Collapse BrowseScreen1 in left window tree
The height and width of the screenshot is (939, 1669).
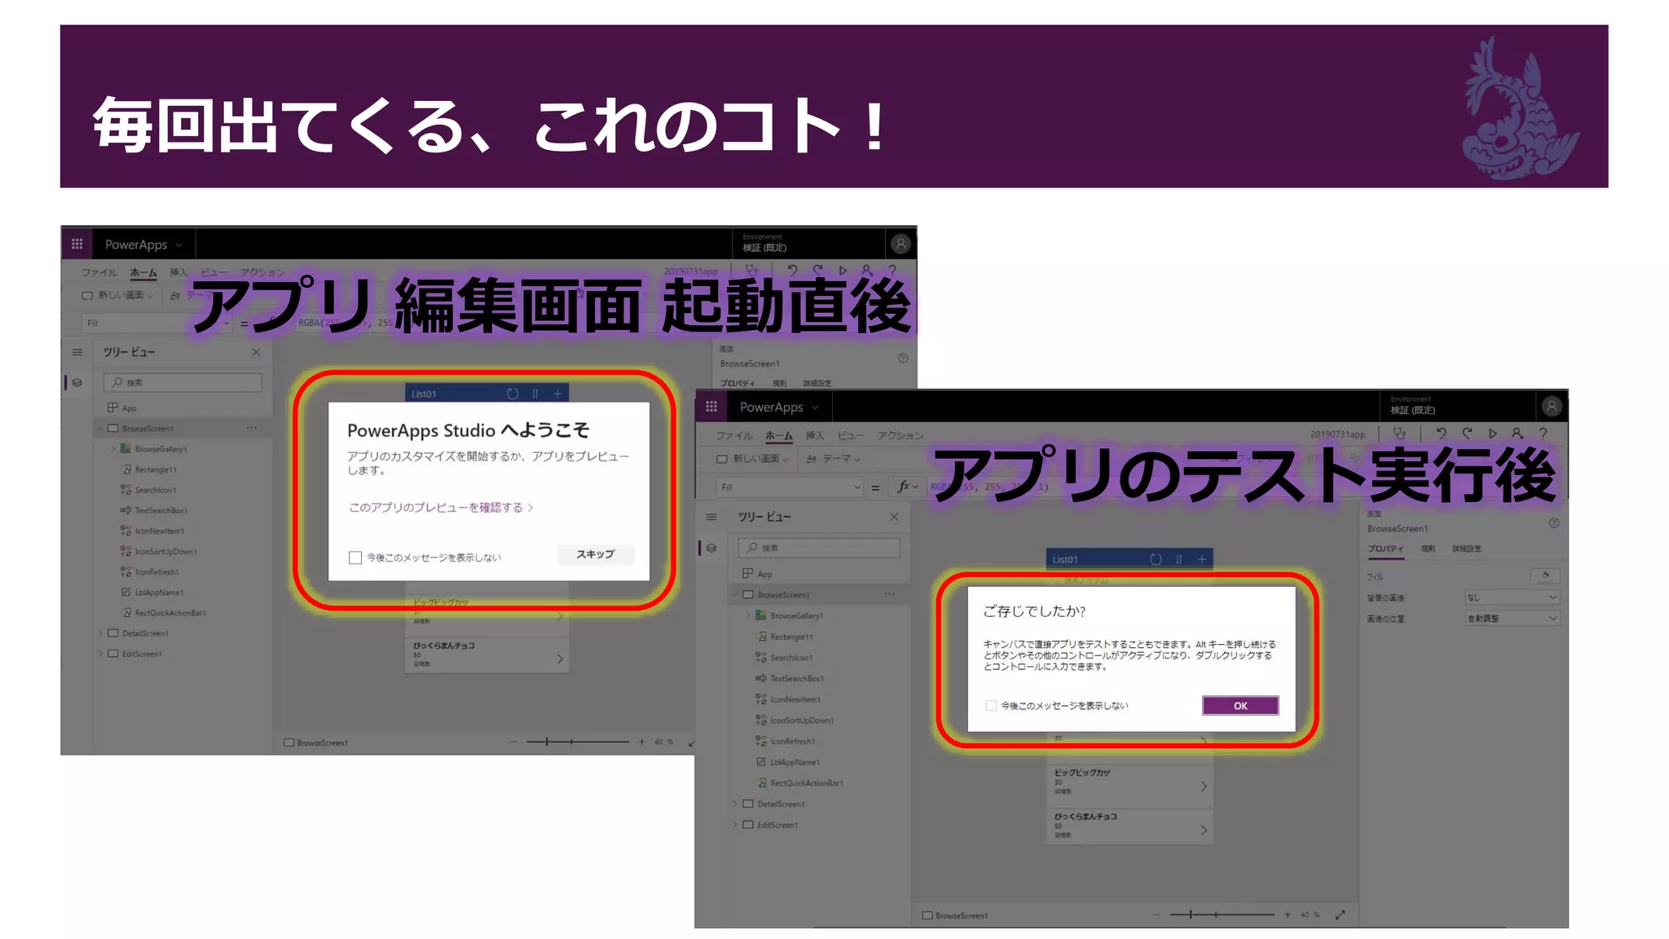(100, 428)
